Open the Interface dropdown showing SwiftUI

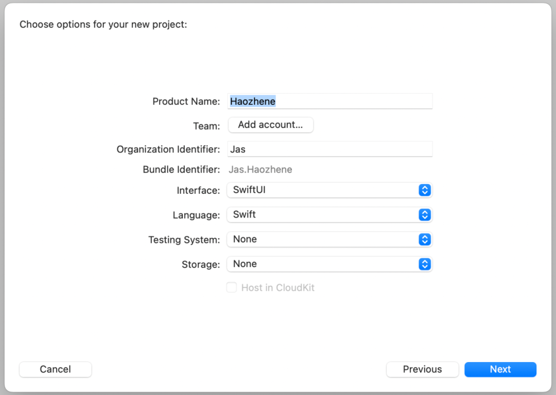point(329,190)
